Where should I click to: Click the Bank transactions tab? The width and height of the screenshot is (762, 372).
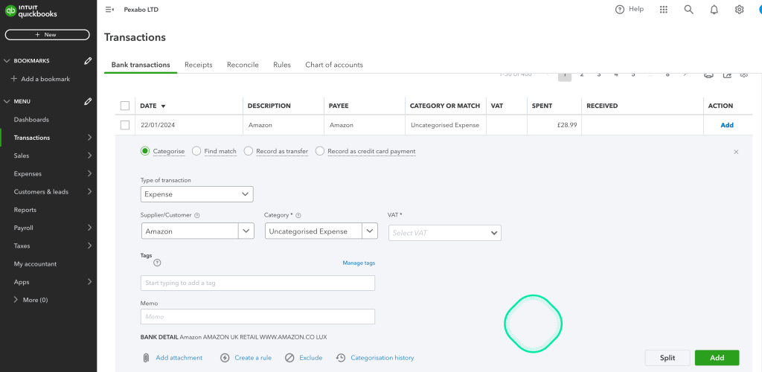click(x=141, y=65)
